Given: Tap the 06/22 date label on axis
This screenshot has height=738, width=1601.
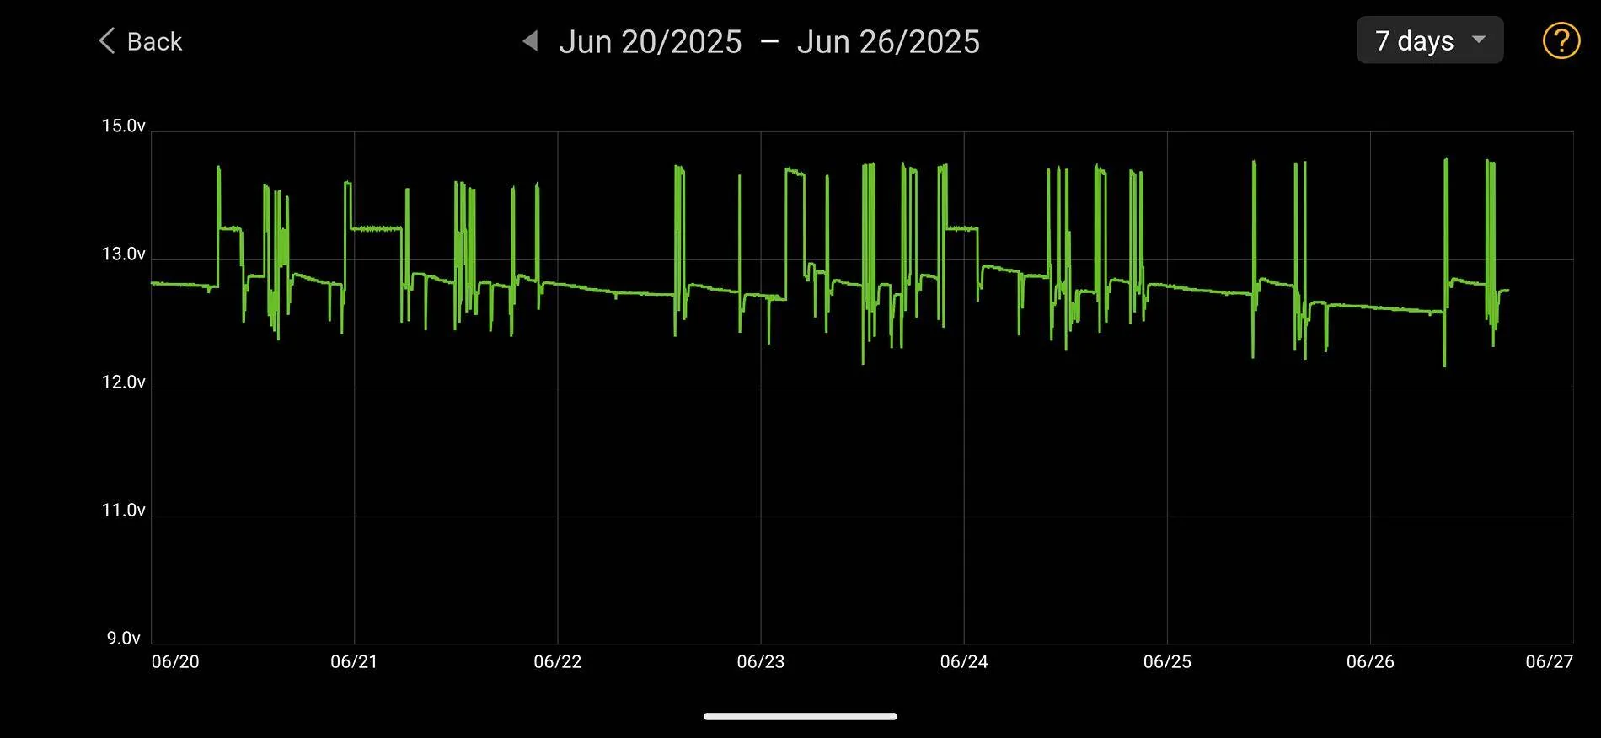Looking at the screenshot, I should (557, 662).
